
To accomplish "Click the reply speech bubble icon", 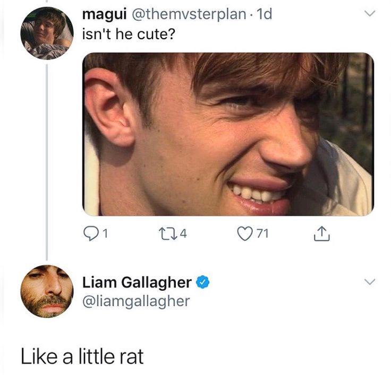I will 90,234.
